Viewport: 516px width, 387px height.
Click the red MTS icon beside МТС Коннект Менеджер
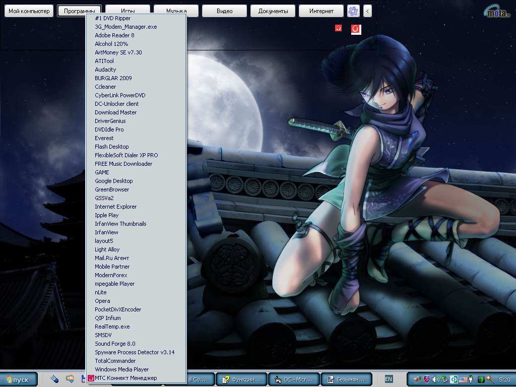(91, 378)
